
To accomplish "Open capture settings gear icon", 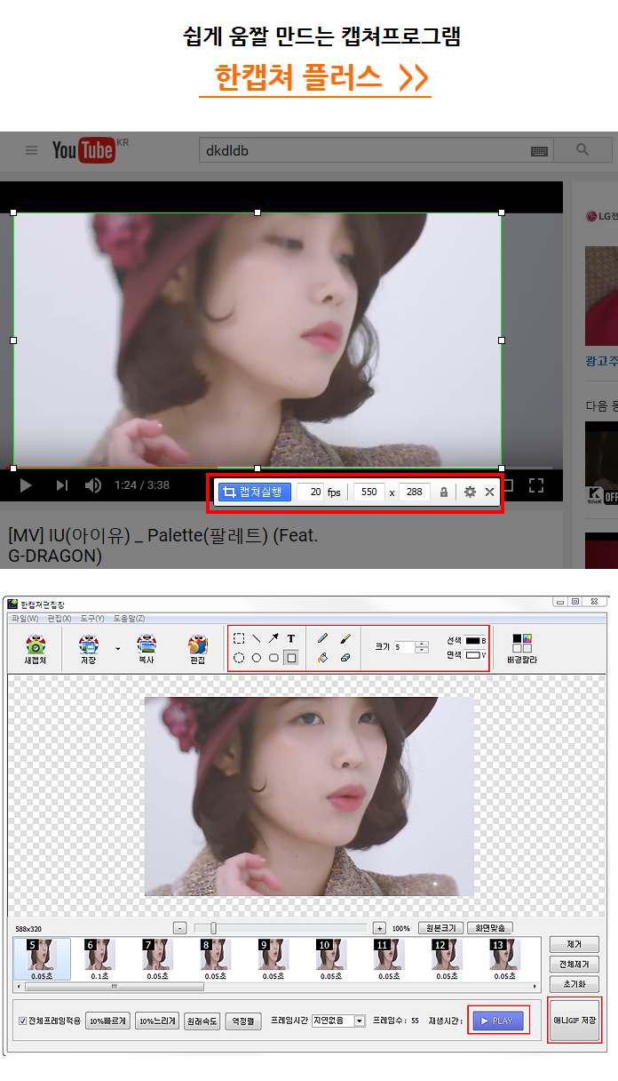I will tap(470, 492).
